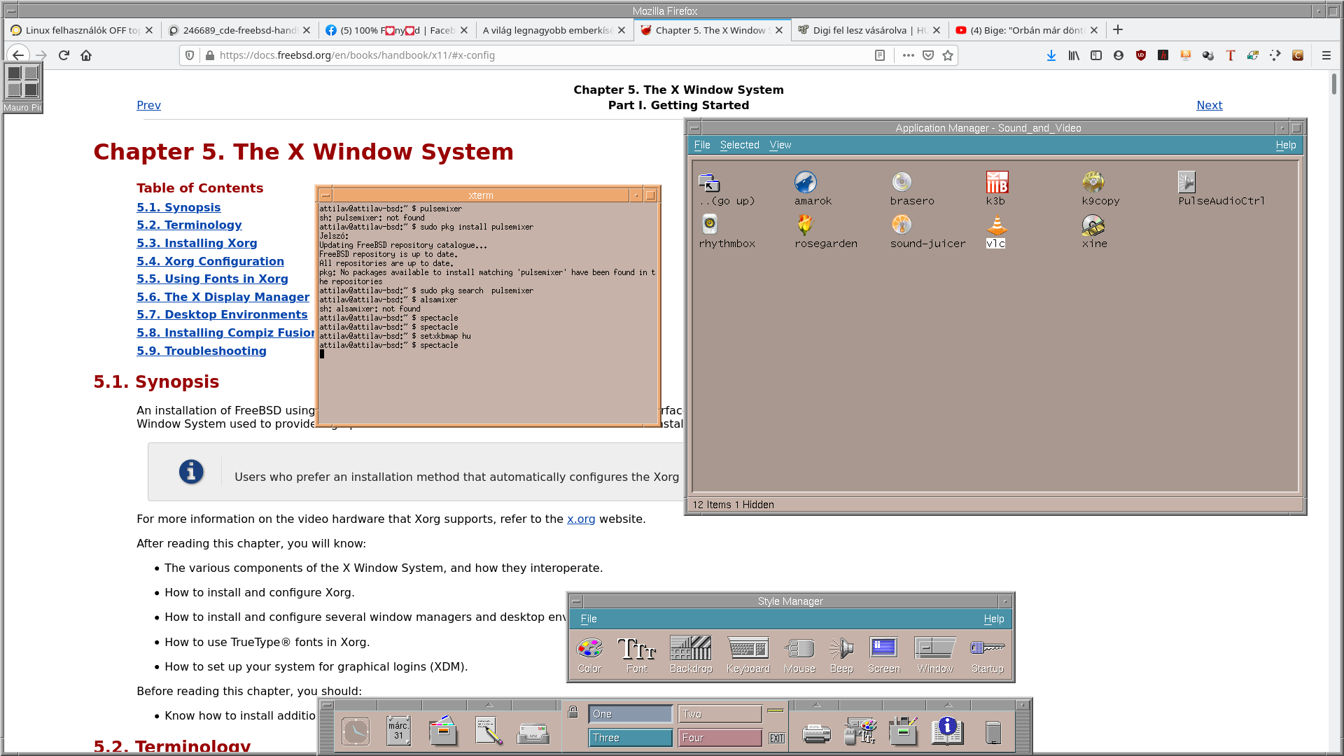This screenshot has width=1344, height=756.
Task: Select the vlc cone icon
Action: (997, 224)
